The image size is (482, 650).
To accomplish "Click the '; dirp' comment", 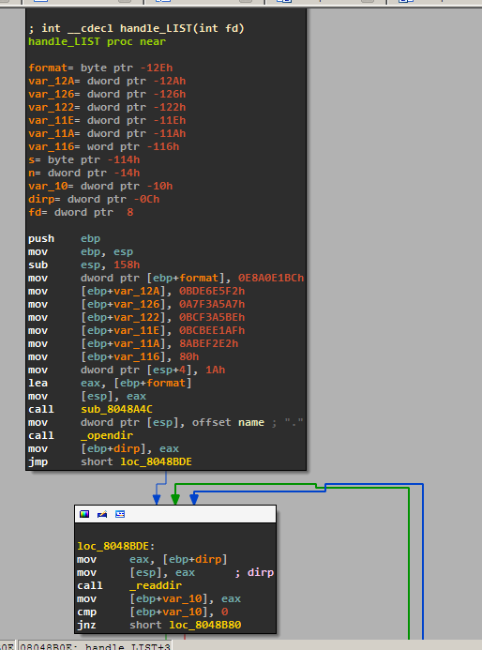I will click(254, 573).
